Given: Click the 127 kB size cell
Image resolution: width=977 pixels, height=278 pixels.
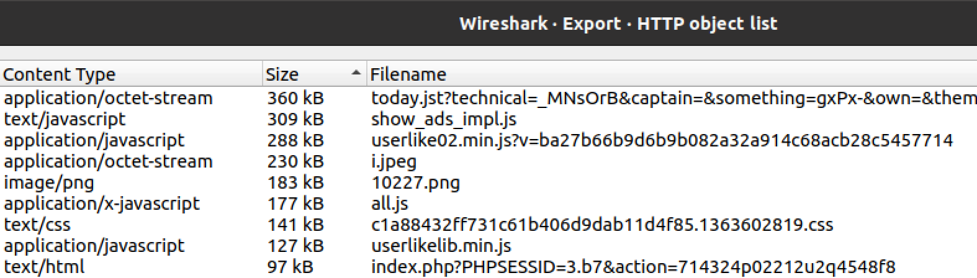Looking at the screenshot, I should coord(295,246).
